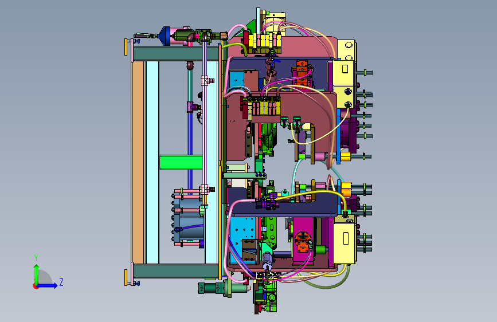Click the Y label on the coordinate triad
497x322 pixels.
(x=36, y=258)
